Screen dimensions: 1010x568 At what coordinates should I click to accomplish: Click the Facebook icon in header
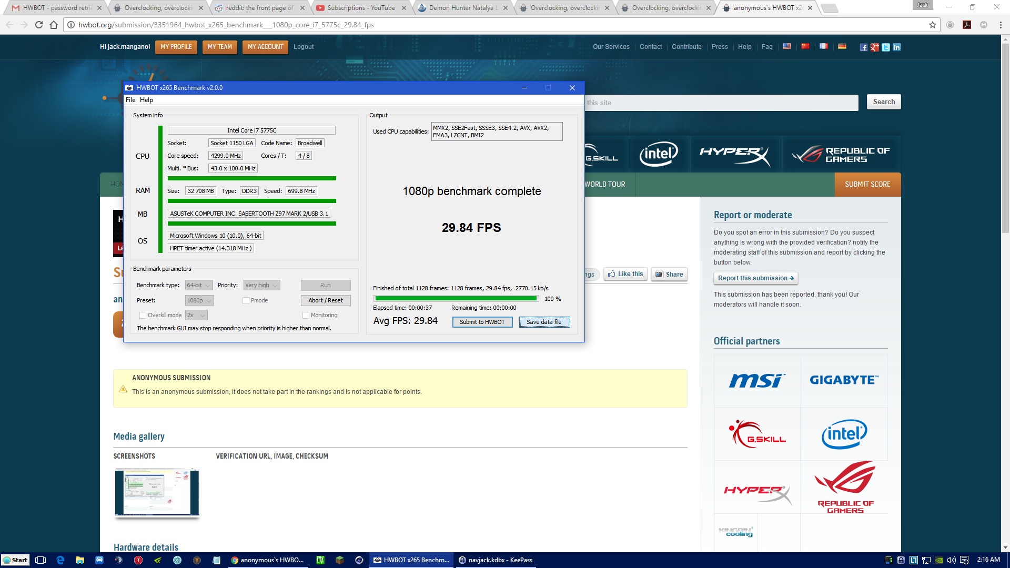tap(863, 47)
